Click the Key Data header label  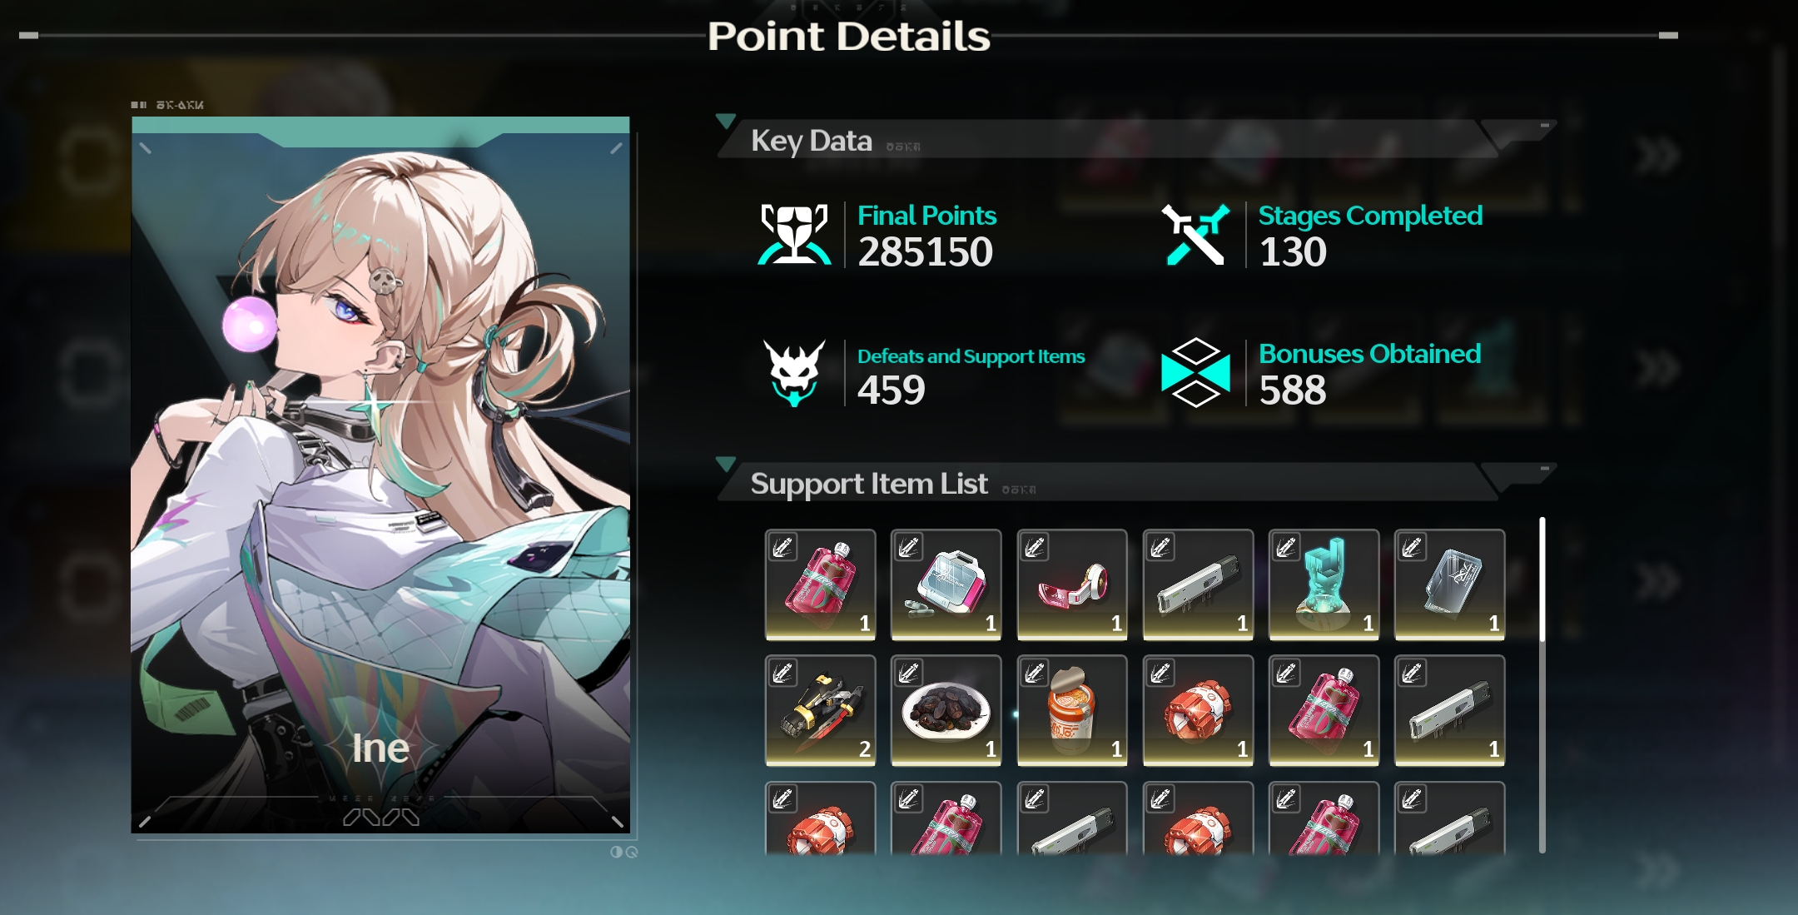tap(812, 141)
